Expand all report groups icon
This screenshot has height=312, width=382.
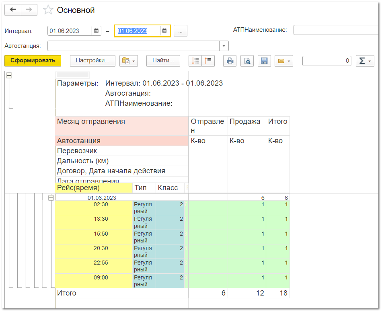[195, 61]
